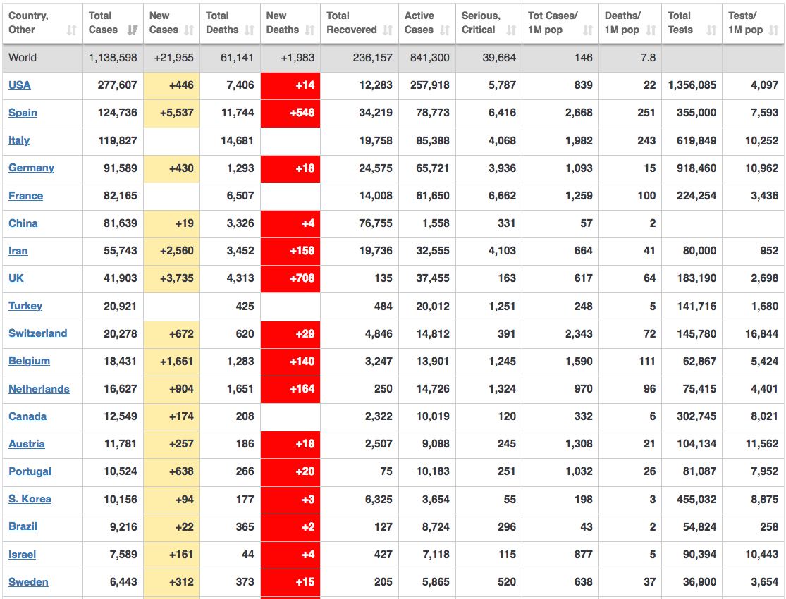
Task: Sort by Tot Cases/1M pop arrows
Action: tap(588, 30)
